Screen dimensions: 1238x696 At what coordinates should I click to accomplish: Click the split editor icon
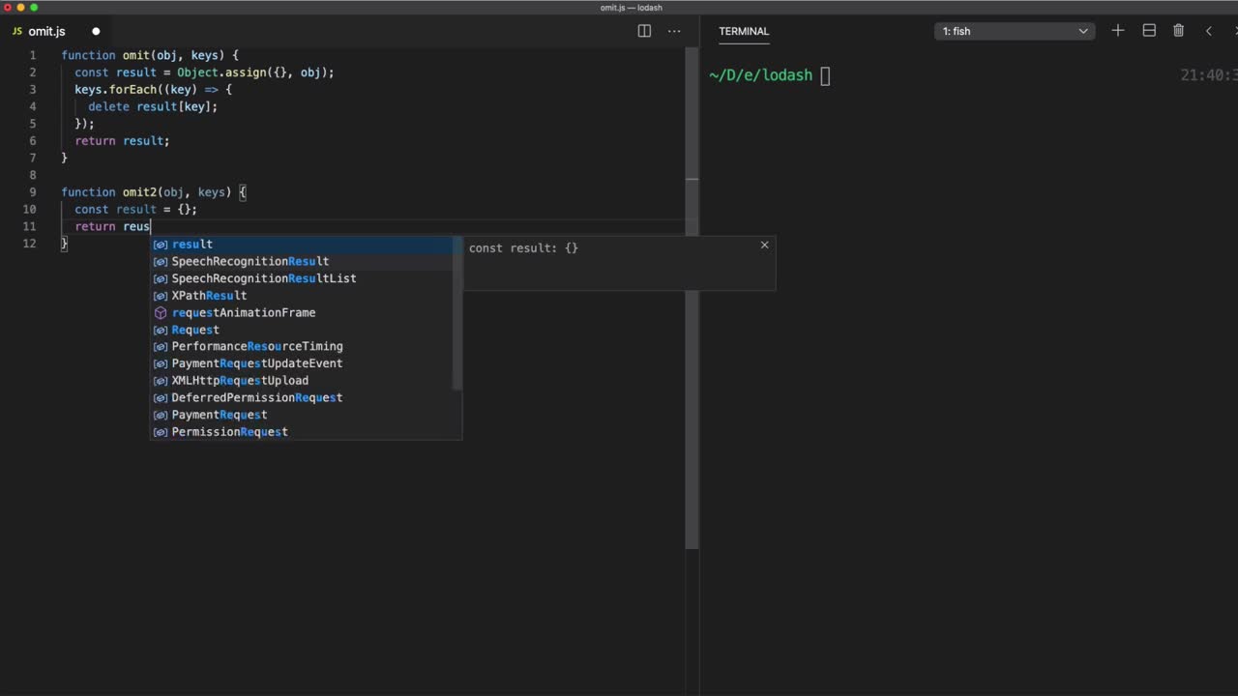click(644, 31)
